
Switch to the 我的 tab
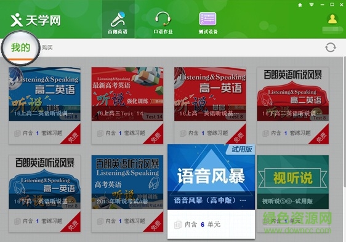click(x=20, y=47)
